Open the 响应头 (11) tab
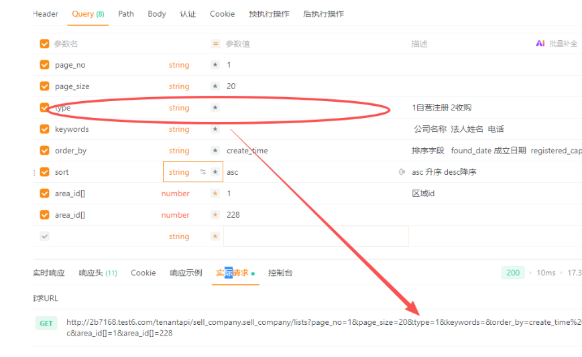This screenshot has height=357, width=582. (98, 273)
